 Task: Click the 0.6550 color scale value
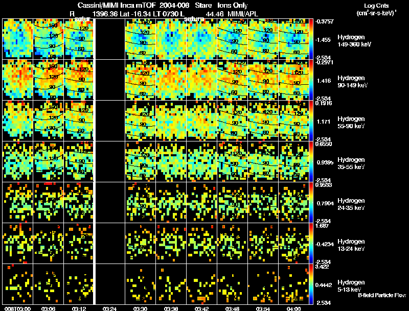click(x=324, y=144)
